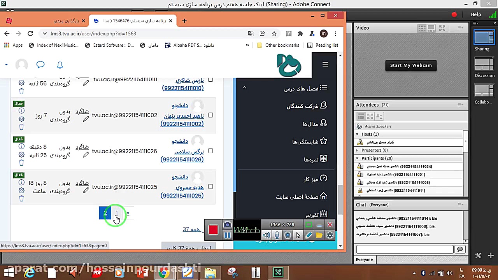Viewport: 498px width, 280px height.
Task: Take a screenshot using the camera icon
Action: click(227, 224)
